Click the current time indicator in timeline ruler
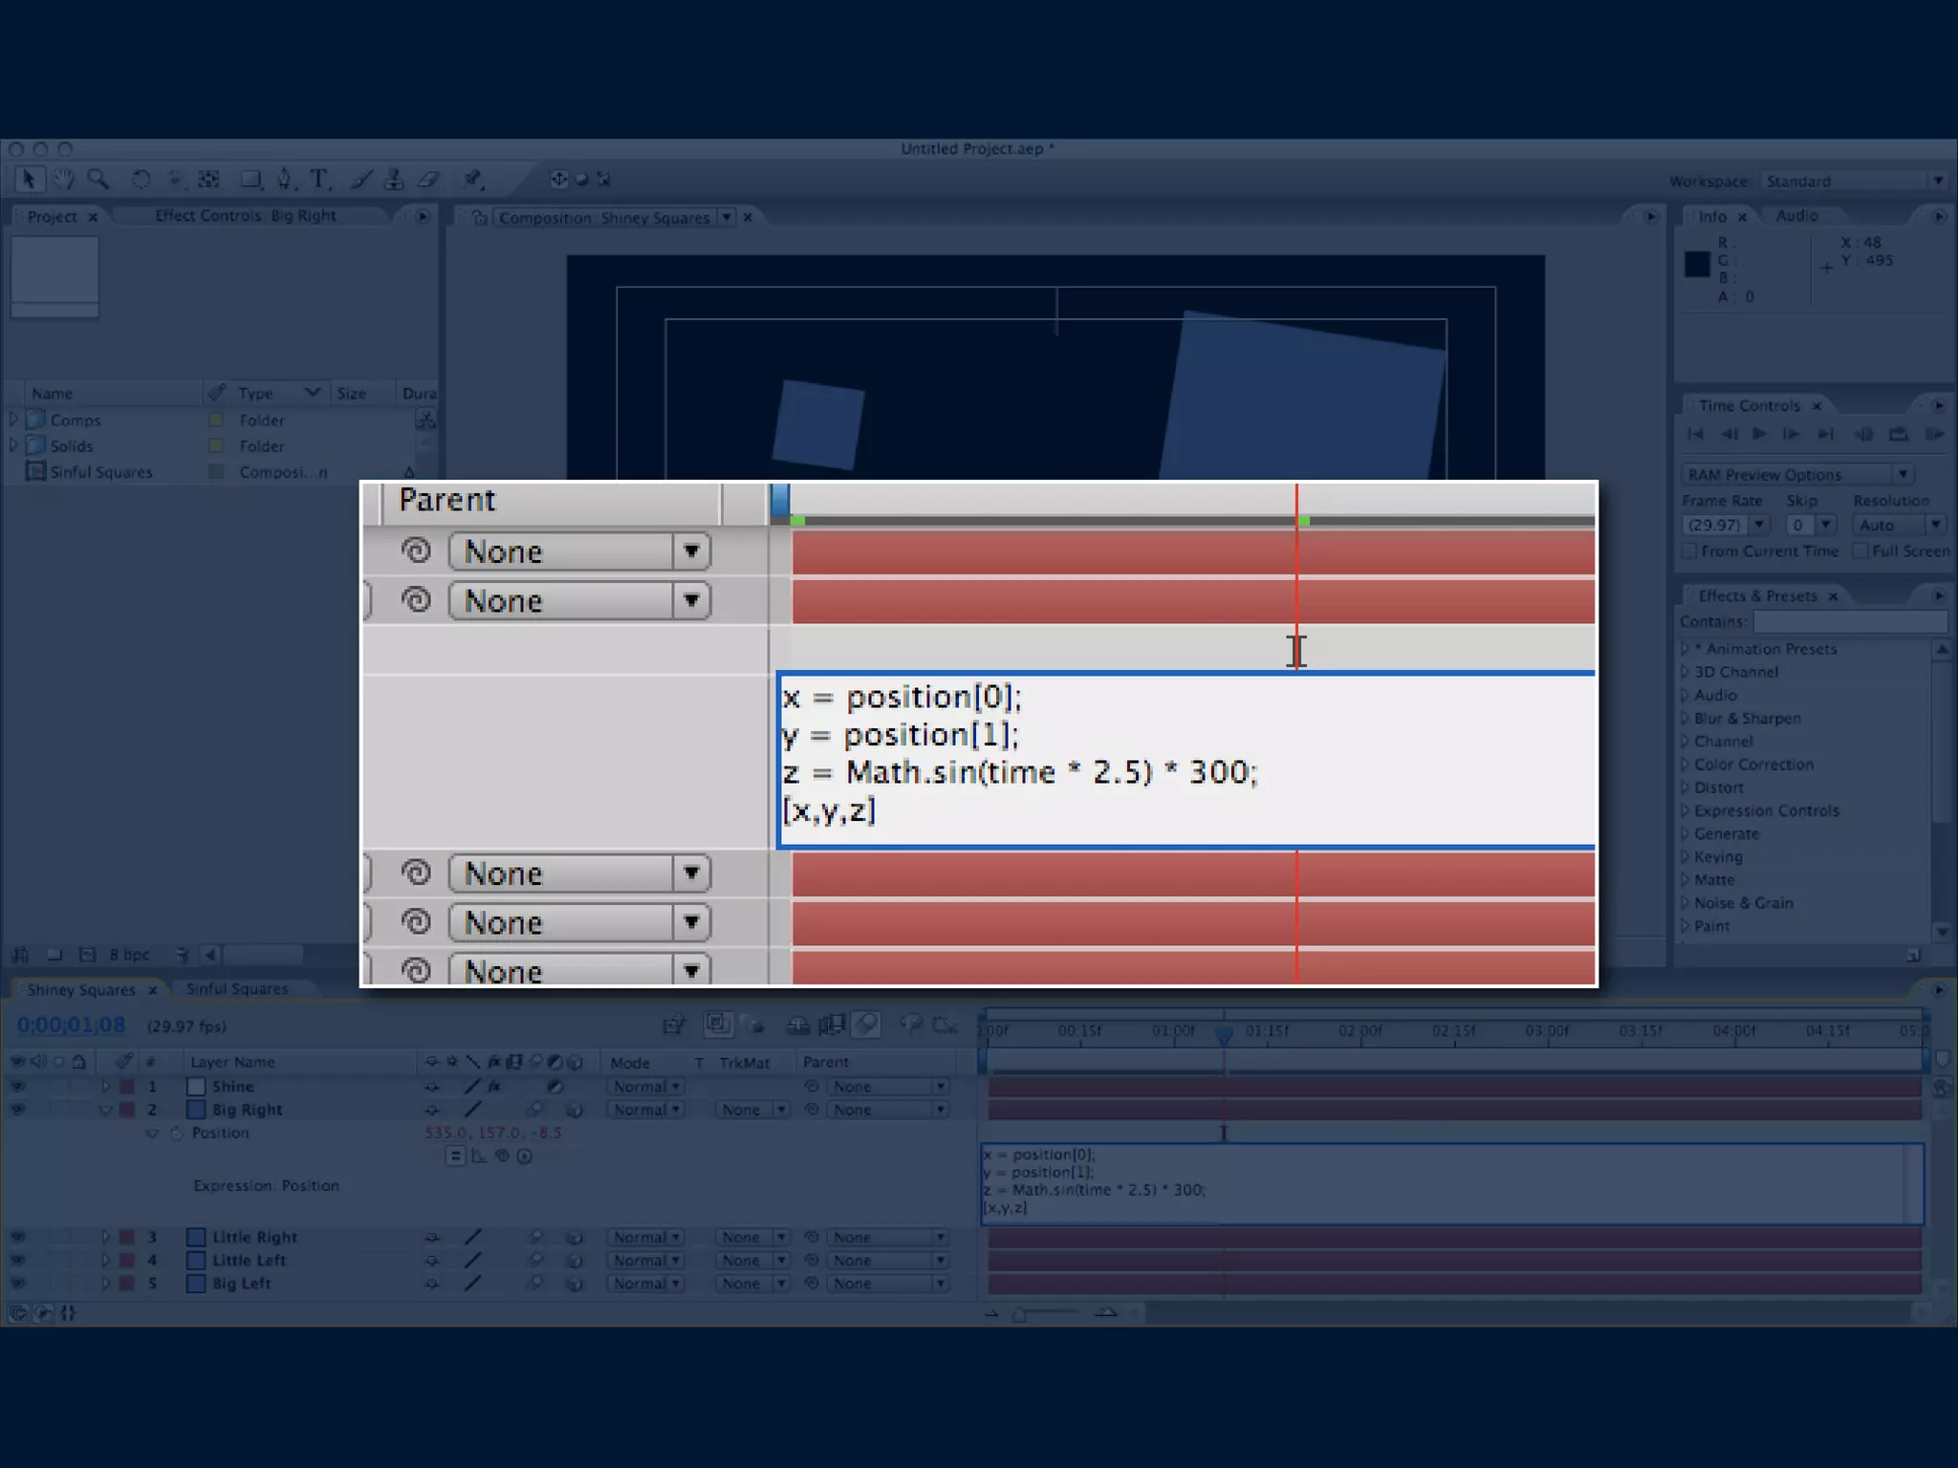The image size is (1958, 1468). [x=1224, y=1035]
